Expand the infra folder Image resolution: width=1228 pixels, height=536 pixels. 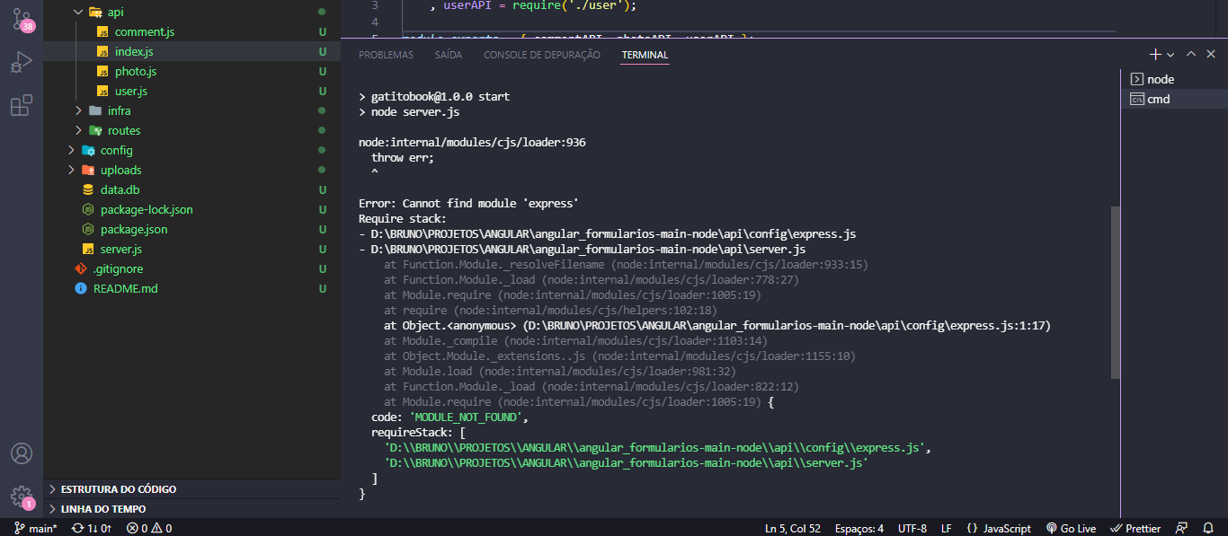point(191,110)
